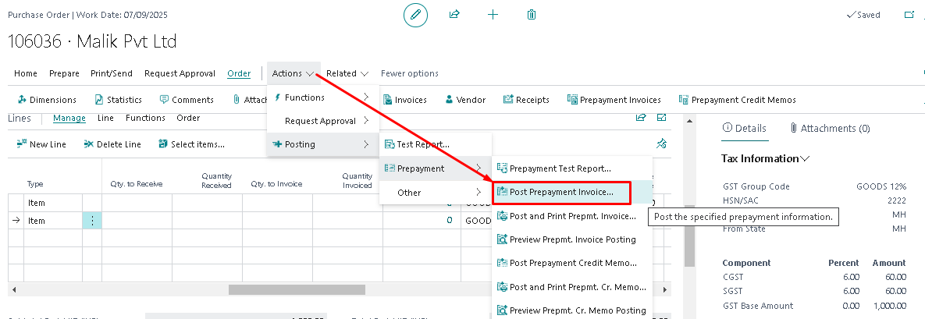Viewport: 925px width, 319px height.
Task: Open Statistics action
Action: pyautogui.click(x=118, y=100)
